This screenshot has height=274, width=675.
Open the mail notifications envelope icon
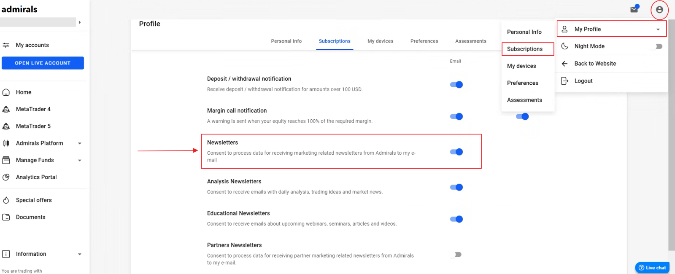pos(634,9)
